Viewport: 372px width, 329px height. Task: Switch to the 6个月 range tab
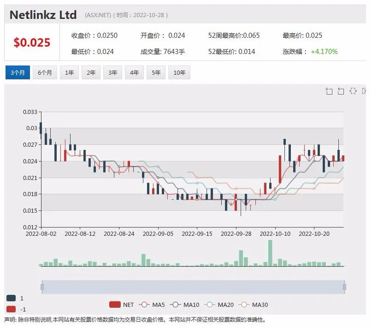coord(45,72)
